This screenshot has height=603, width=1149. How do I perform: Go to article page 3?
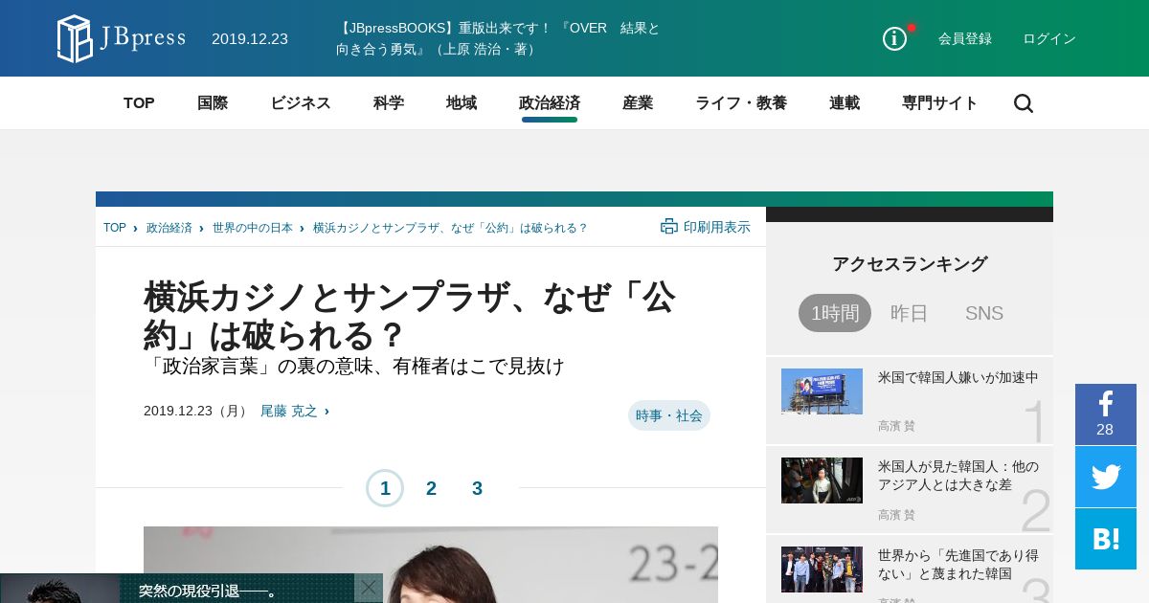477,488
